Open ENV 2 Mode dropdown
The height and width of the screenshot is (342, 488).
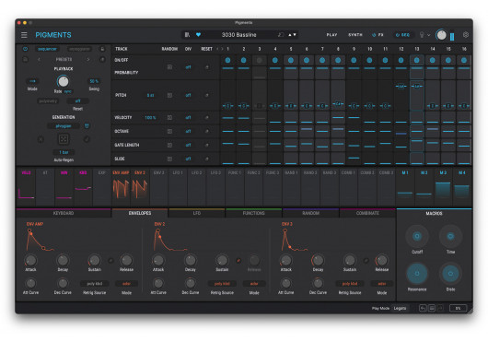tap(254, 283)
